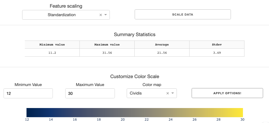Select the 3.49 stdev cell

[x=217, y=53]
